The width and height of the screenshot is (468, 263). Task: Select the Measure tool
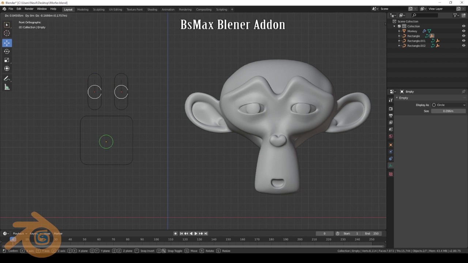click(7, 87)
